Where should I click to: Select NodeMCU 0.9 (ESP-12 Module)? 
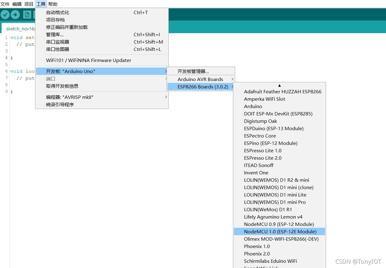coord(279,224)
